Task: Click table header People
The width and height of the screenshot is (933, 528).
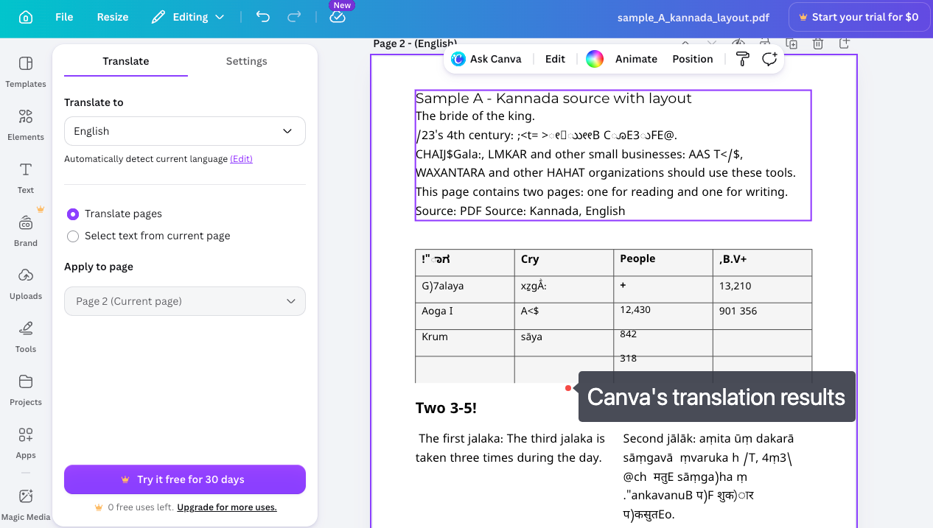Action: pos(637,258)
